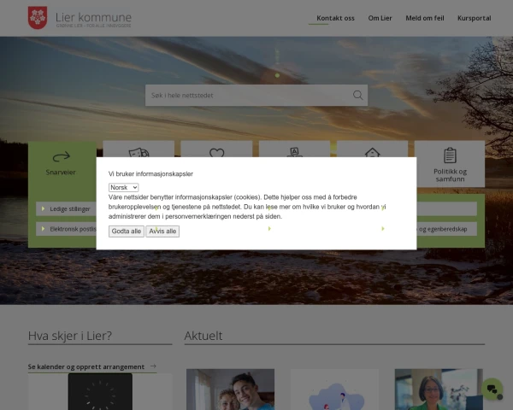Accept cookies with Godta alle
Image resolution: width=513 pixels, height=410 pixels.
pos(127,231)
